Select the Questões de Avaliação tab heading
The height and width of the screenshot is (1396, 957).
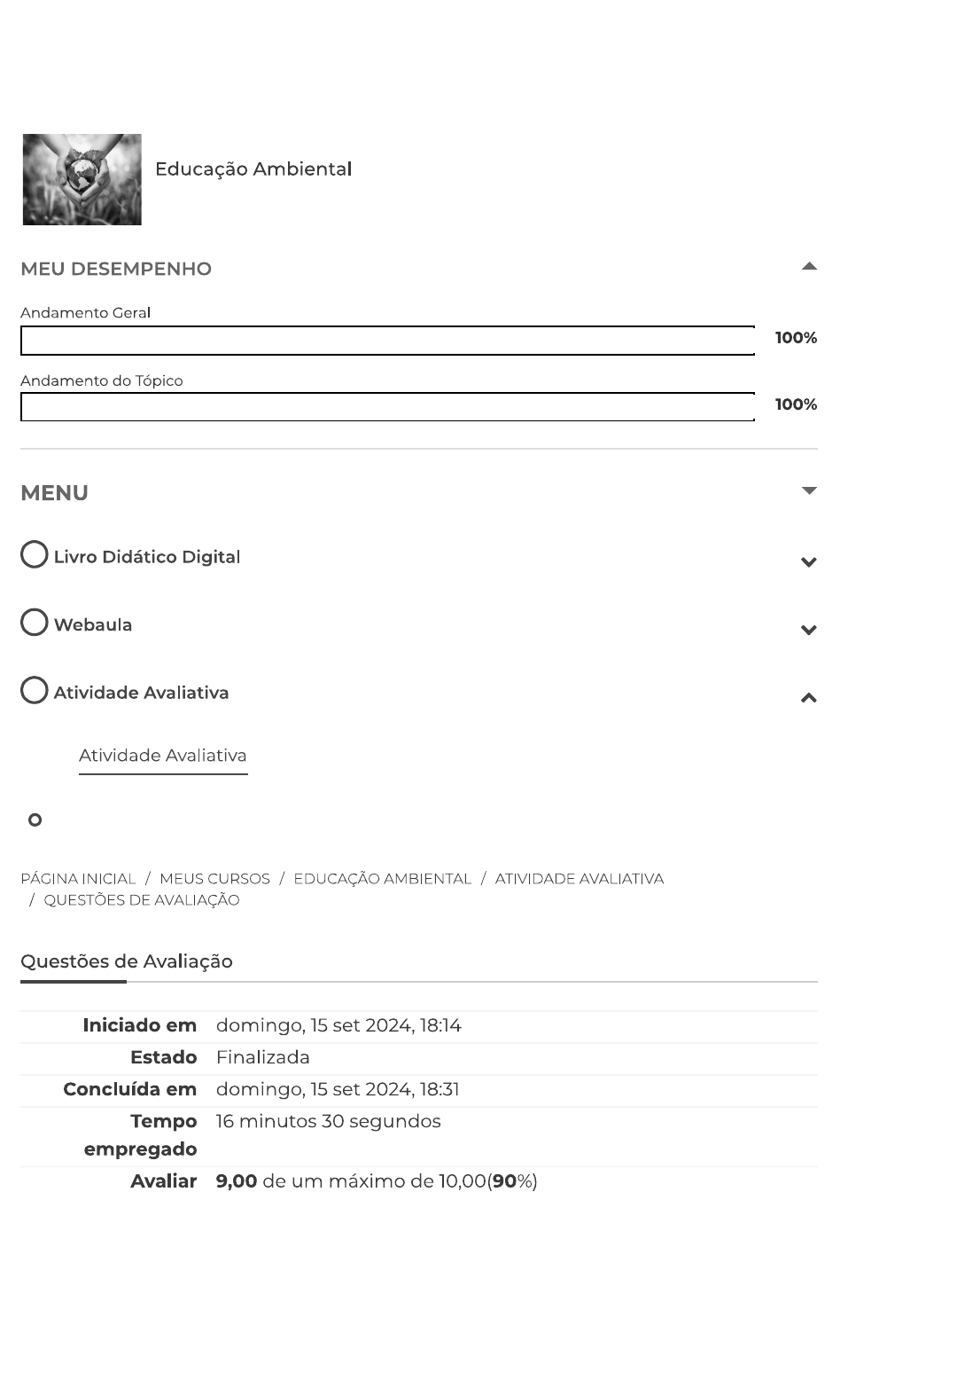127,961
